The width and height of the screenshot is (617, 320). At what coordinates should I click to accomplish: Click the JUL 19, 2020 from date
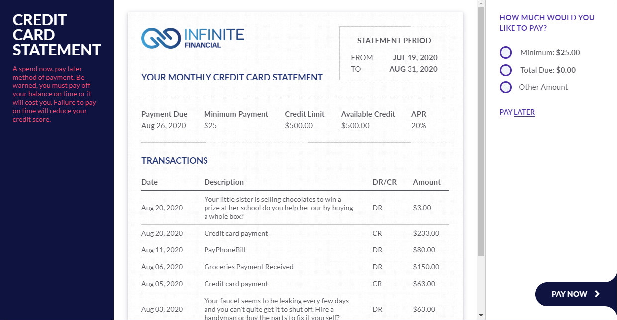pyautogui.click(x=415, y=58)
